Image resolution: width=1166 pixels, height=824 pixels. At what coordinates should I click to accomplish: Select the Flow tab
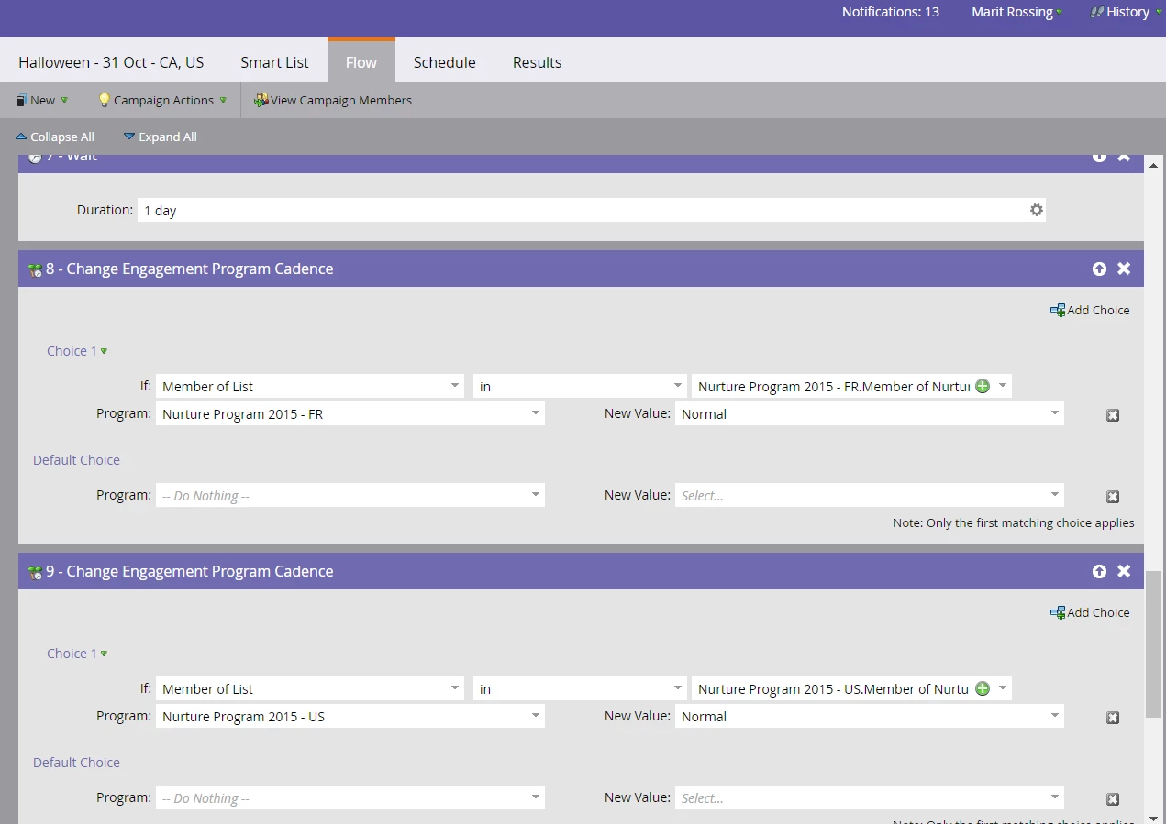(x=361, y=61)
